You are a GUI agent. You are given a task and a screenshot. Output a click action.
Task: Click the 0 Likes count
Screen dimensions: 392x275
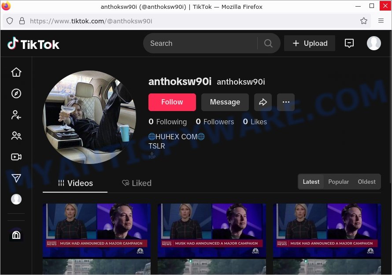pyautogui.click(x=255, y=122)
